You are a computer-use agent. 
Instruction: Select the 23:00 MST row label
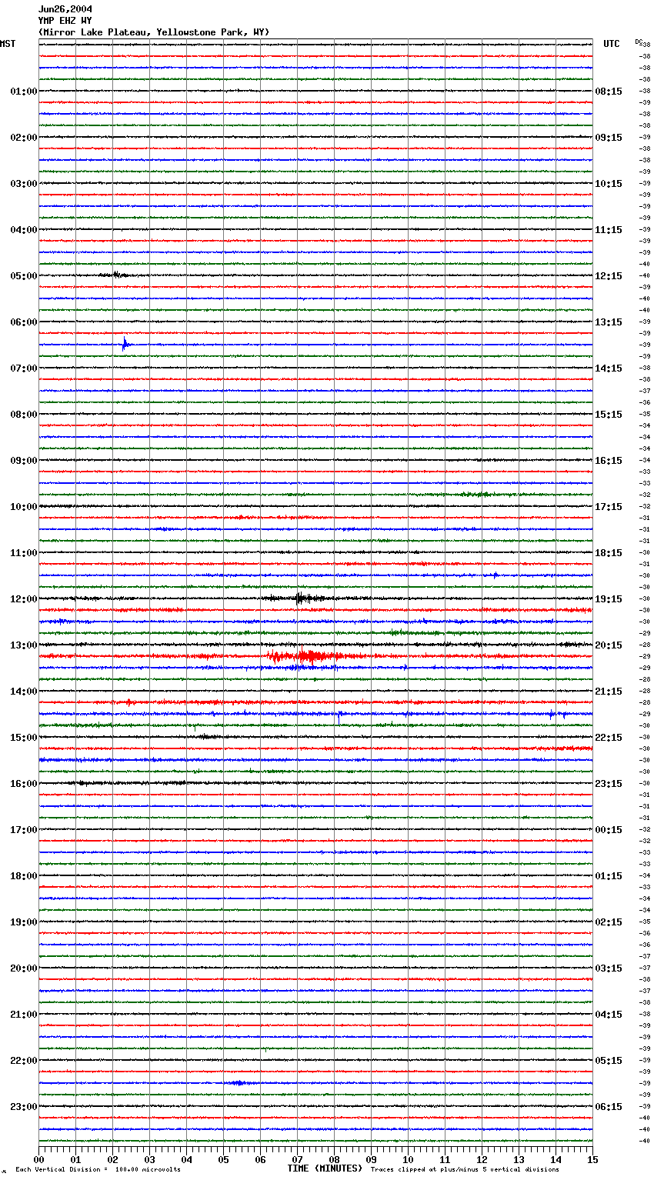pos(24,1107)
